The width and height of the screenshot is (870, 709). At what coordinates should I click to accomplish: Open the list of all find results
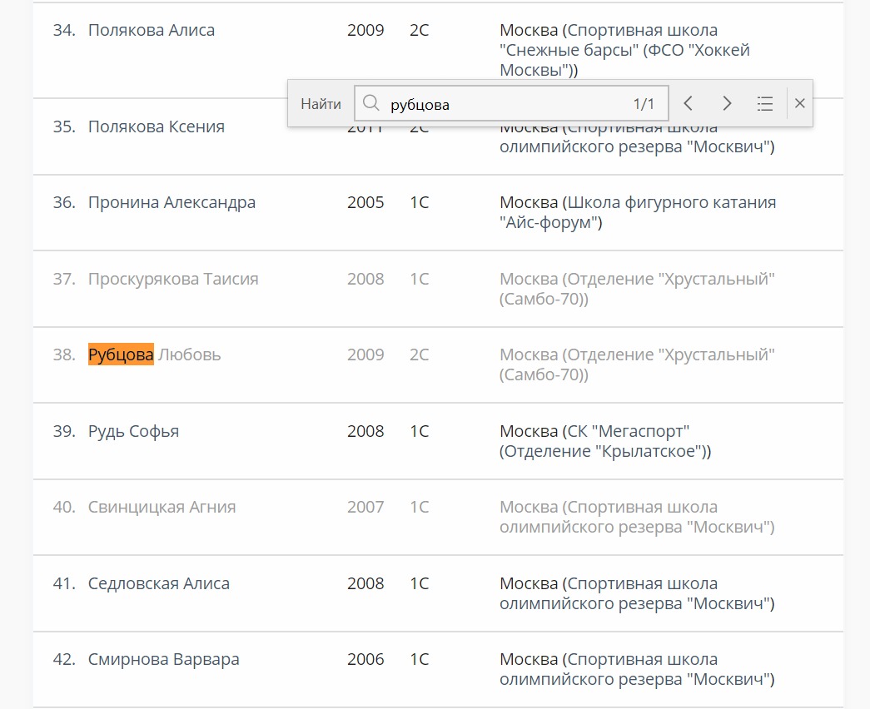point(765,103)
